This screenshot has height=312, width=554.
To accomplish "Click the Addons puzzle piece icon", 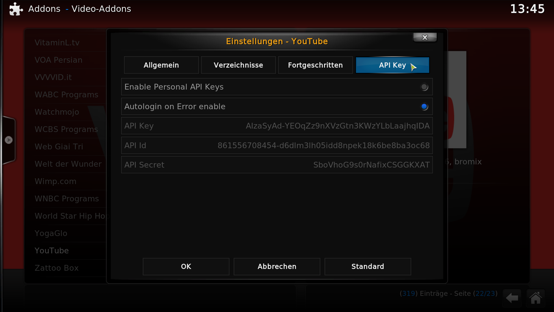I will 16,9.
